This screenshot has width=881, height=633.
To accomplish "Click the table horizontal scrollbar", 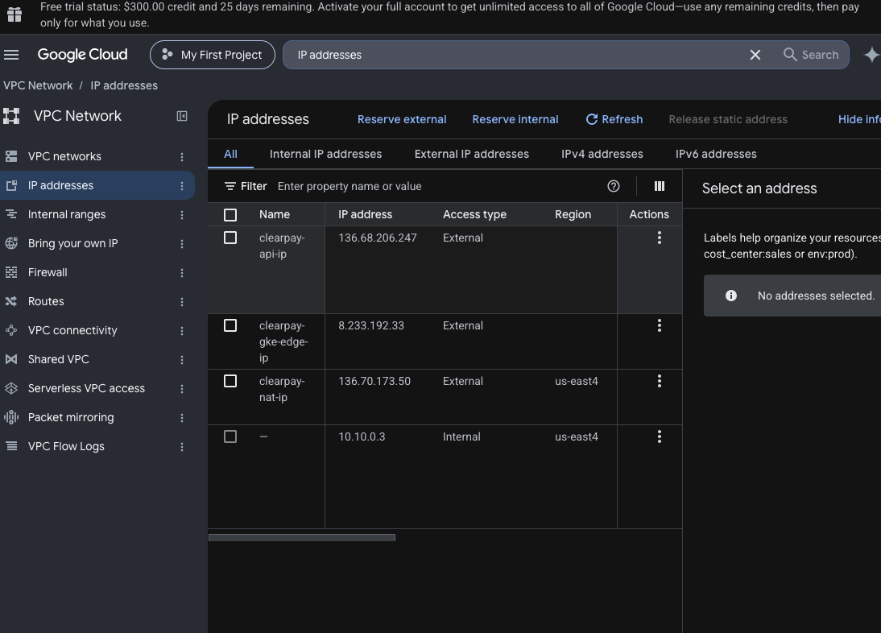I will point(302,537).
